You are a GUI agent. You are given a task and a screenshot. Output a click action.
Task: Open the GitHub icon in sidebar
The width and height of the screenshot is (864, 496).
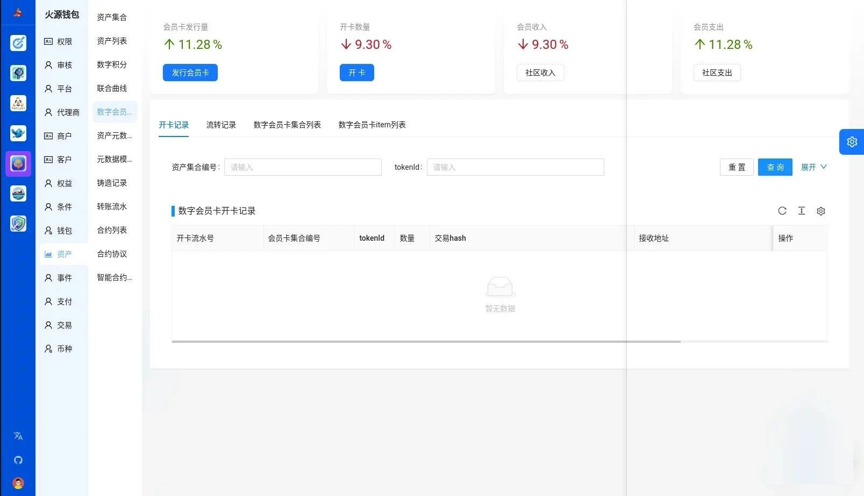pos(18,460)
